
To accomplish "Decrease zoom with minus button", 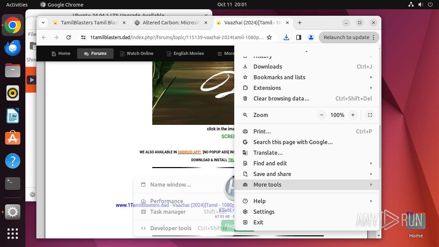I will coord(321,115).
